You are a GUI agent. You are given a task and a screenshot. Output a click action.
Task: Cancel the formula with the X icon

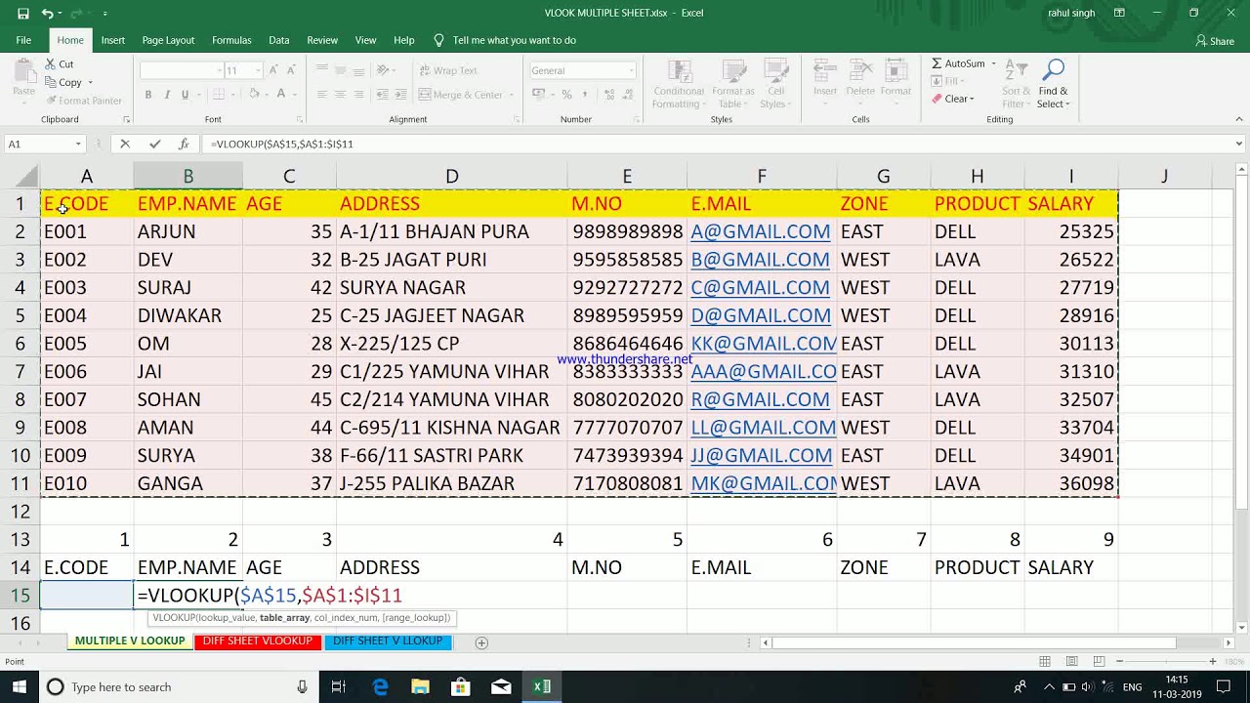125,144
